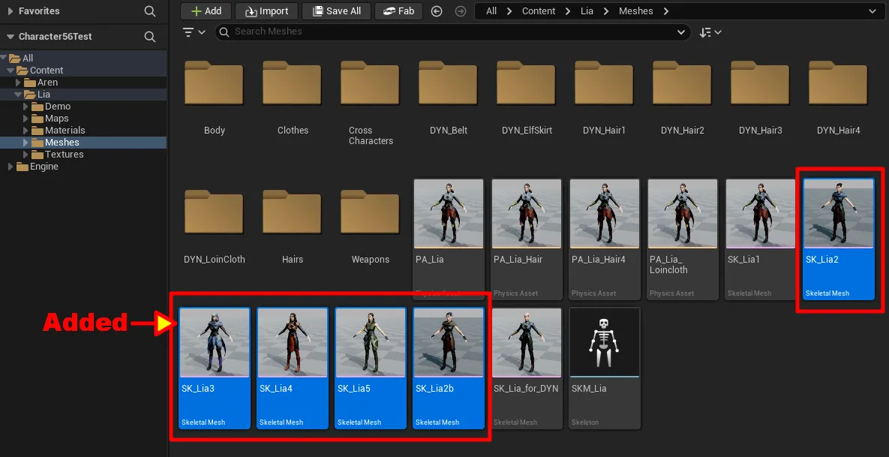Select the Clothes folder icon

[x=292, y=83]
